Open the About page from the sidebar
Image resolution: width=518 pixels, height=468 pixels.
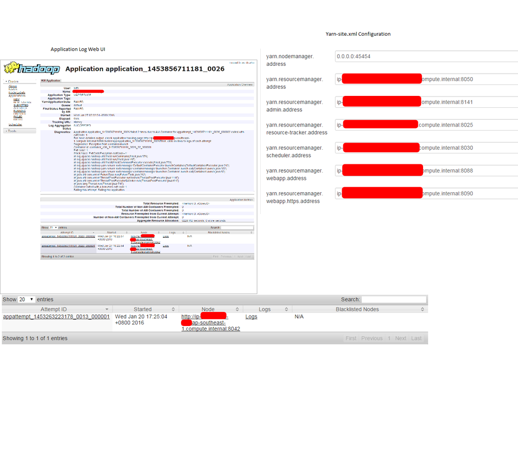click(13, 86)
